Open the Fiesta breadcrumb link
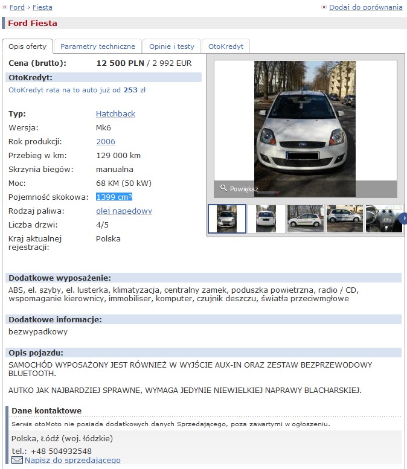This screenshot has height=469, width=407. tap(42, 7)
